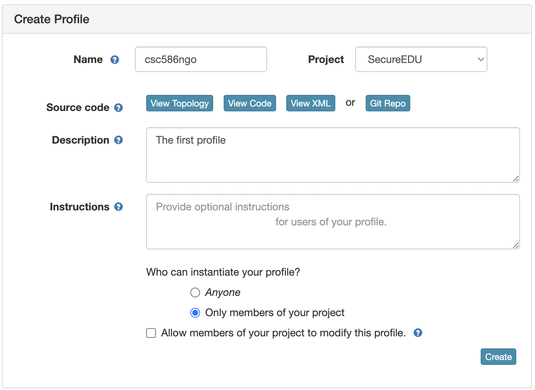Click help icon after the modify-profile checkbox
The width and height of the screenshot is (535, 390).
tap(418, 333)
